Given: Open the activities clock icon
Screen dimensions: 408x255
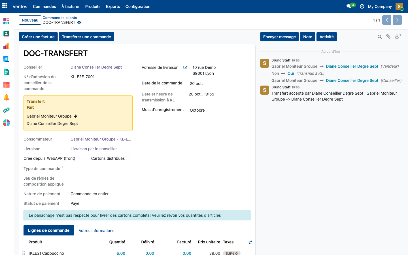Looking at the screenshot, I should (362, 7).
